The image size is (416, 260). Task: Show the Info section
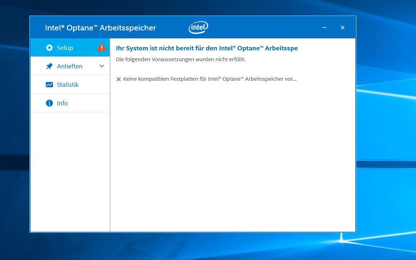[70, 103]
